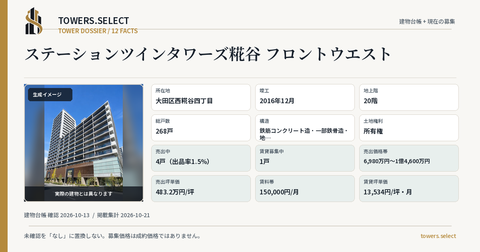Click the 掲載集計 2026-10-21 date text
480x252 pixels.
point(124,215)
